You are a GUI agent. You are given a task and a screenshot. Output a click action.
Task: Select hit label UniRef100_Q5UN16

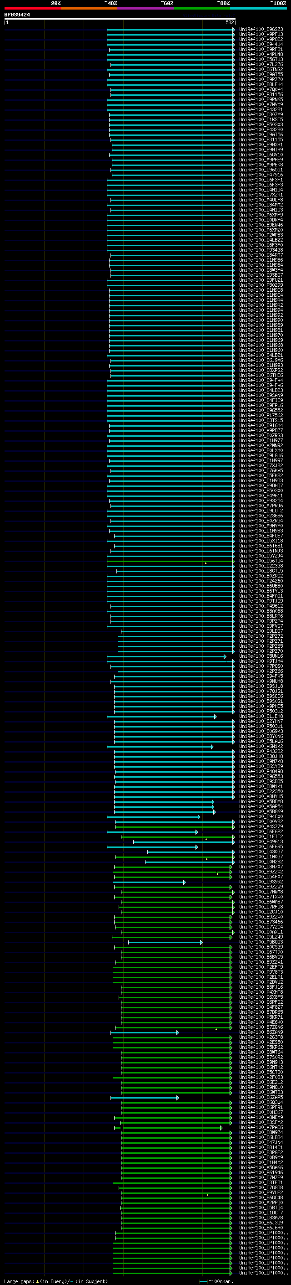click(261, 656)
